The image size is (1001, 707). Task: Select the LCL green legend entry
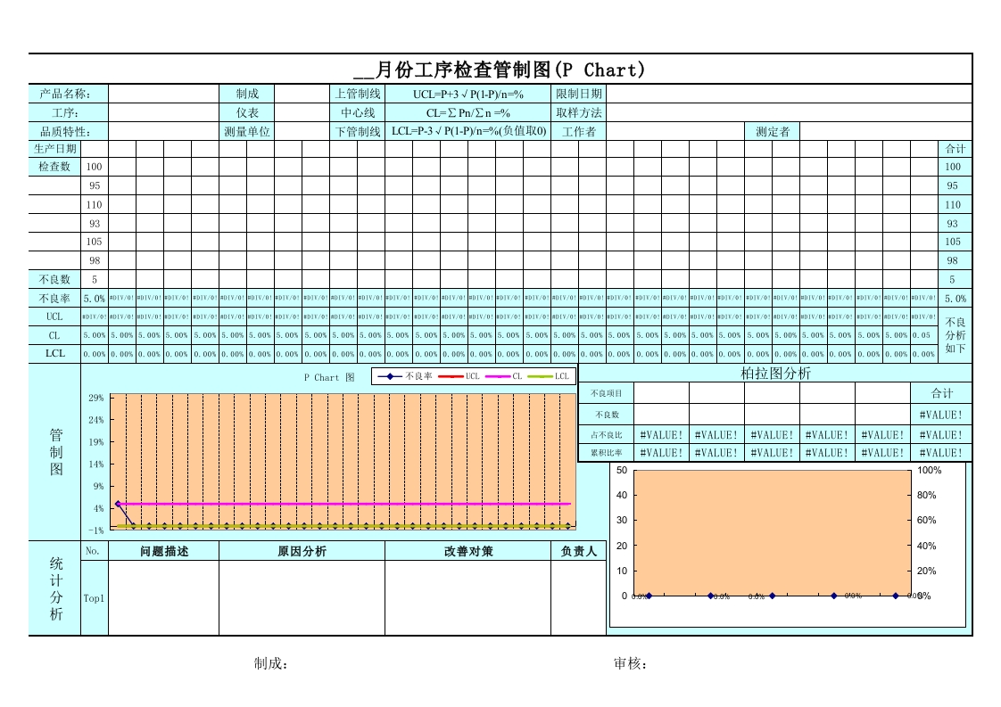pos(548,376)
